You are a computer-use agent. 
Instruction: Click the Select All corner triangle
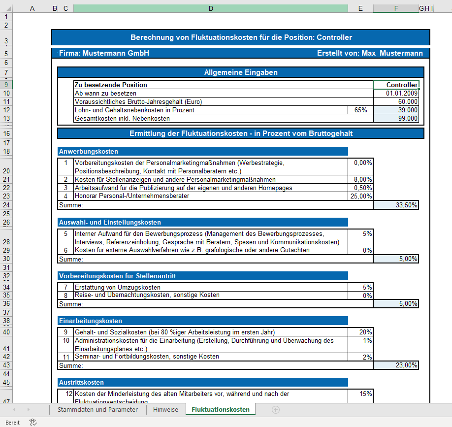click(x=8, y=9)
